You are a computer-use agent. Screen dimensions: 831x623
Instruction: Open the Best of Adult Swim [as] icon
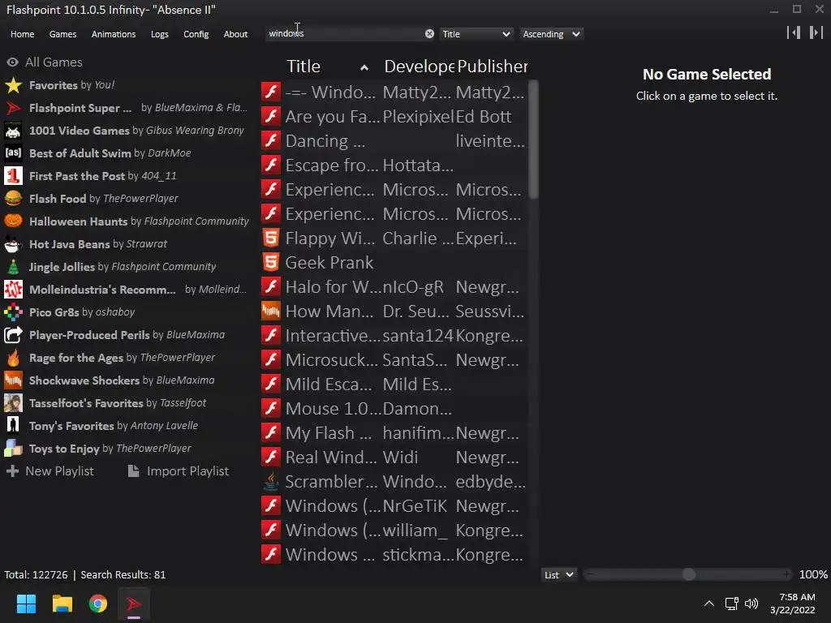[13, 153]
